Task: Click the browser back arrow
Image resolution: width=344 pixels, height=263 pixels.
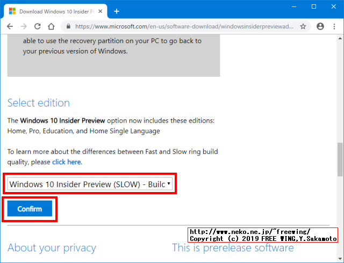Action: click(10, 26)
